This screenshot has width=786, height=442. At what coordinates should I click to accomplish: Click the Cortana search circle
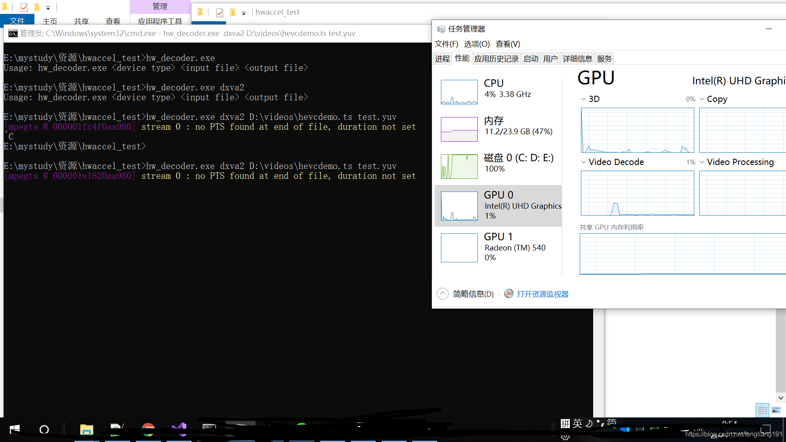pos(44,429)
